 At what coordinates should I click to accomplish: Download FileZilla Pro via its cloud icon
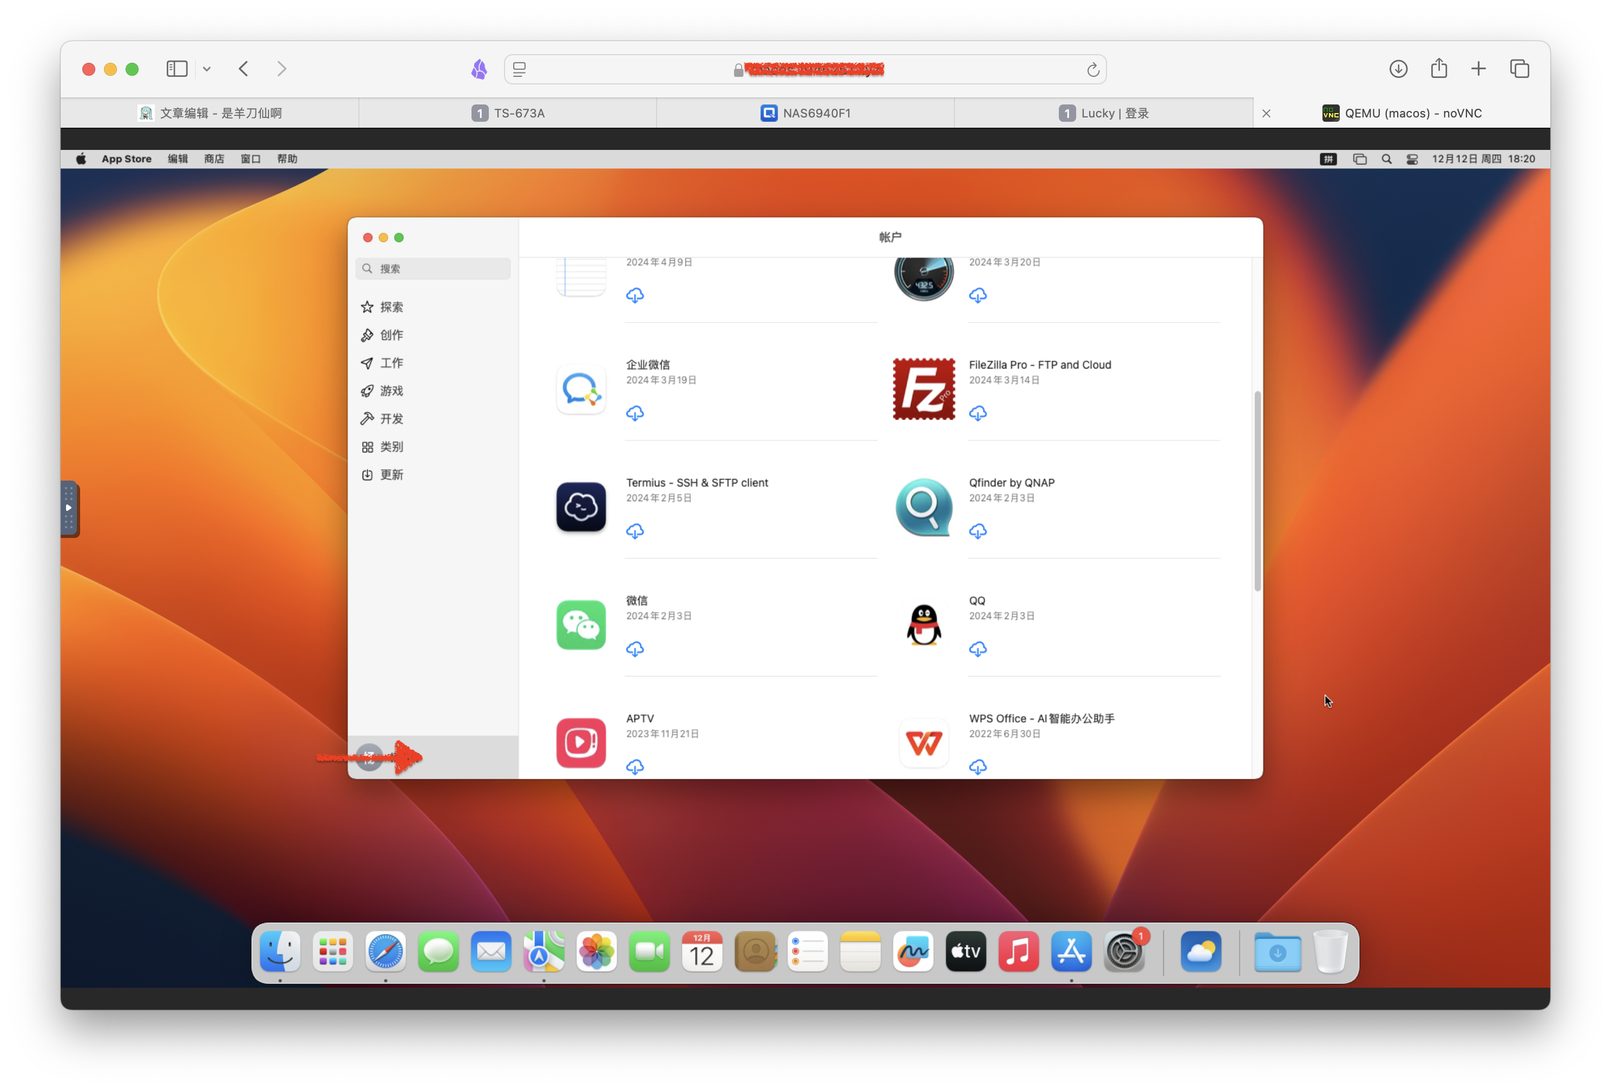(978, 413)
